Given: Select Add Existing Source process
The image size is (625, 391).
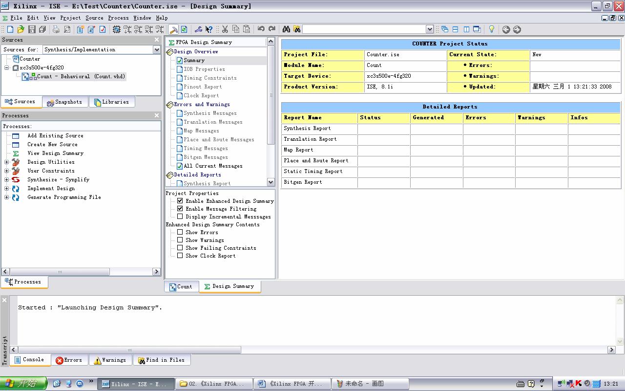Looking at the screenshot, I should [55, 135].
